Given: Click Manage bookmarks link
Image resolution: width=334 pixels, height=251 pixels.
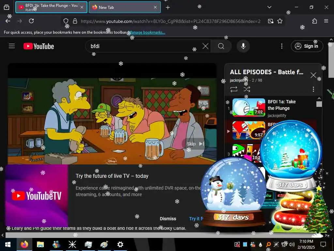Looking at the screenshot, I should click(147, 32).
